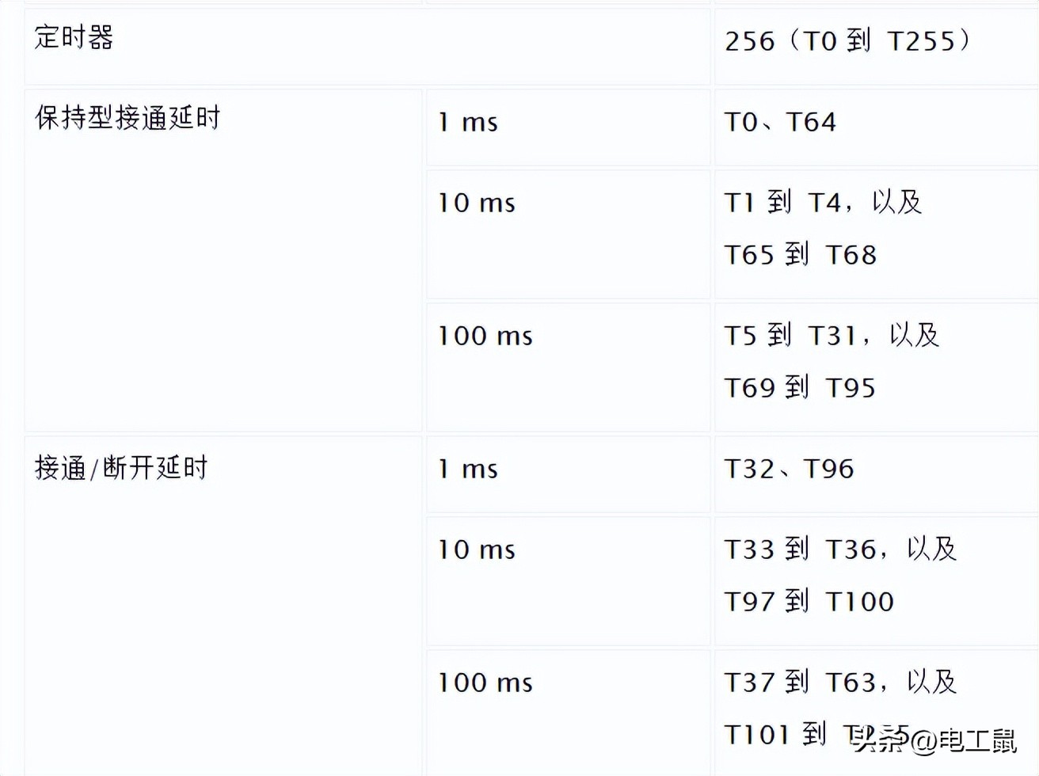Click the 头条 @电工鼠 watermark
The height and width of the screenshot is (776, 1039).
point(935,740)
